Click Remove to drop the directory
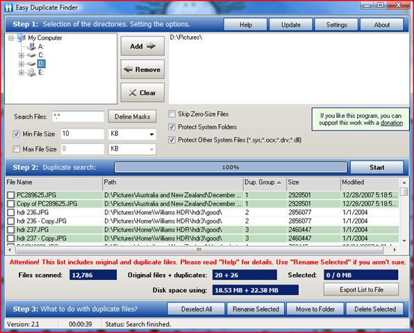The height and width of the screenshot is (333, 414). coord(142,69)
